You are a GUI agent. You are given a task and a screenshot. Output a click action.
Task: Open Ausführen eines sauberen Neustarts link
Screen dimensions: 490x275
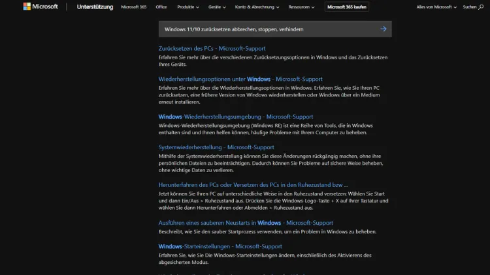246,223
